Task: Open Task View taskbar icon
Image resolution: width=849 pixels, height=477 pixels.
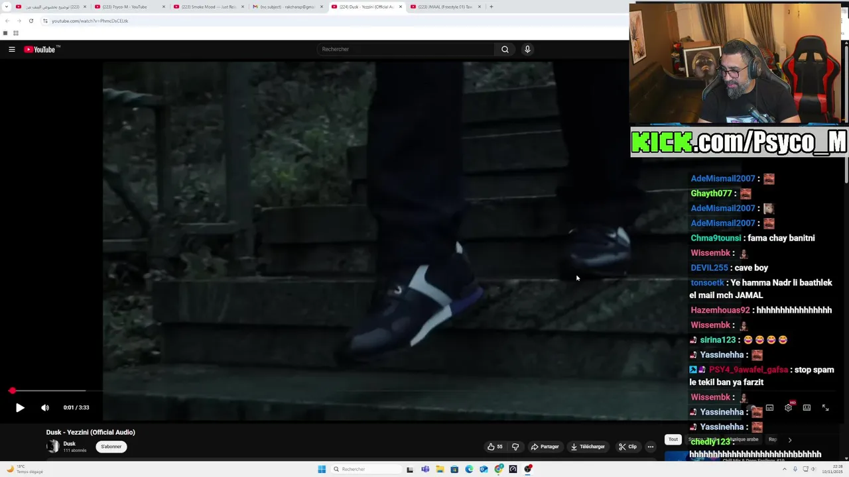Action: (410, 469)
